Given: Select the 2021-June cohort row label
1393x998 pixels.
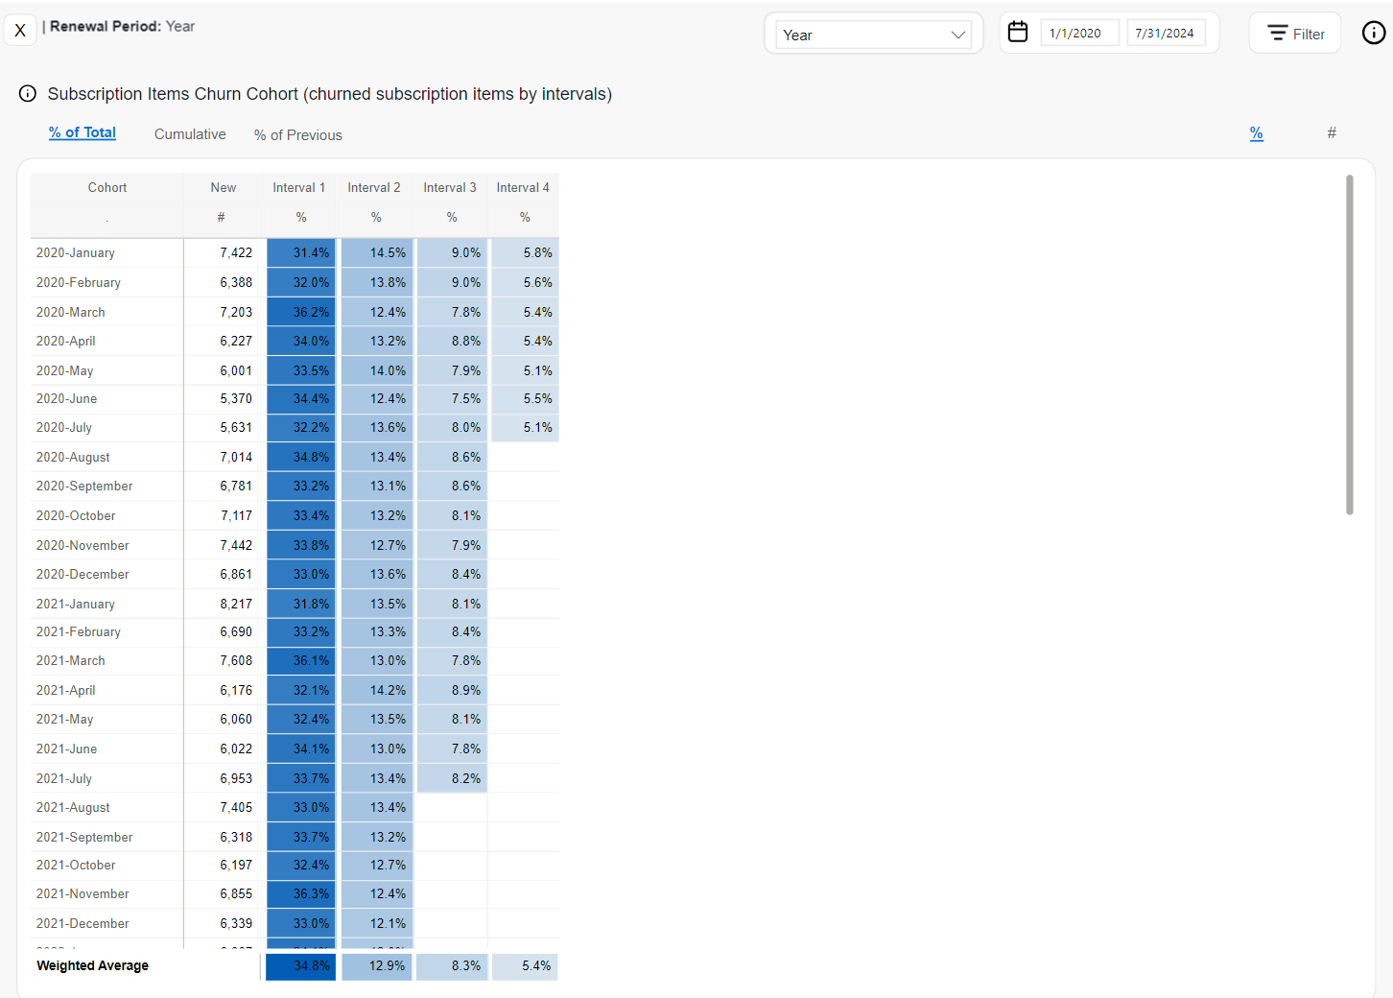Looking at the screenshot, I should (67, 749).
